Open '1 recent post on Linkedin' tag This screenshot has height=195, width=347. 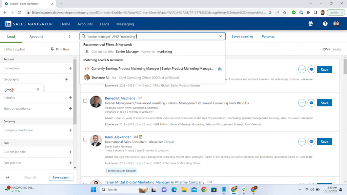pyautogui.click(x=121, y=171)
